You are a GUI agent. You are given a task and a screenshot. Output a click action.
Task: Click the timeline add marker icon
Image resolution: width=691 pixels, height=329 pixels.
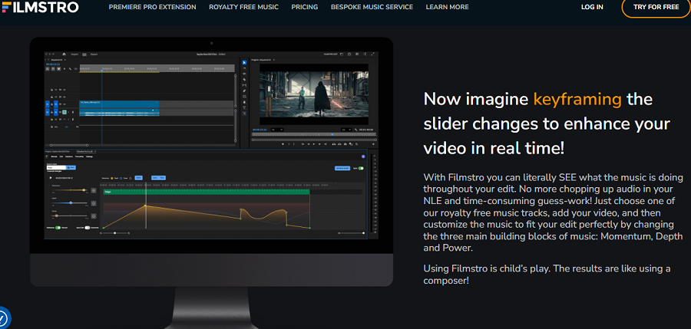[64, 69]
